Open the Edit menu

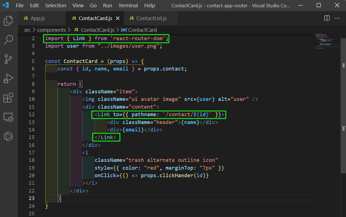click(34, 5)
